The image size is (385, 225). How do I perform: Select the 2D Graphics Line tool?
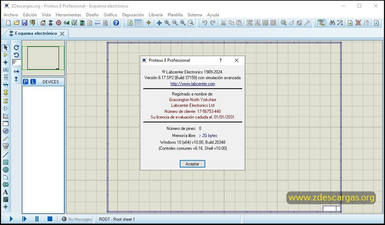pos(6,155)
